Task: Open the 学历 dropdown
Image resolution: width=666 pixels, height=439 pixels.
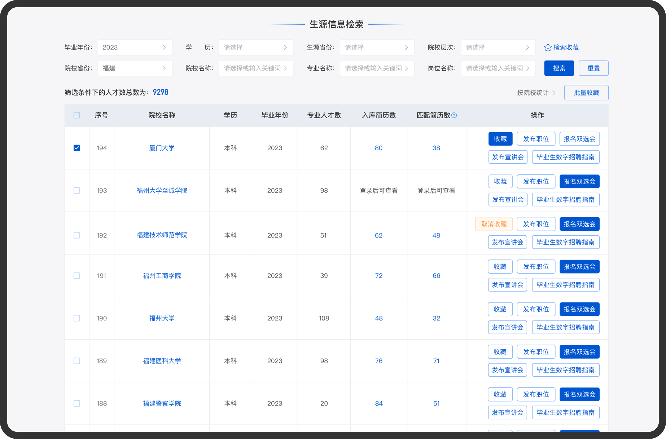Action: click(256, 47)
